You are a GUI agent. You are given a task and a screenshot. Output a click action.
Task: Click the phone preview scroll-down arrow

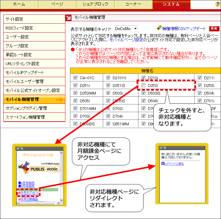[61, 200]
